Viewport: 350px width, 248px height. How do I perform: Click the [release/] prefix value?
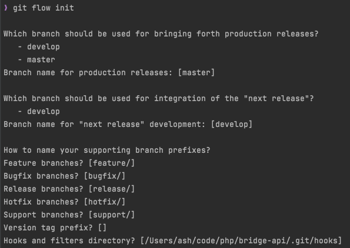(x=112, y=189)
